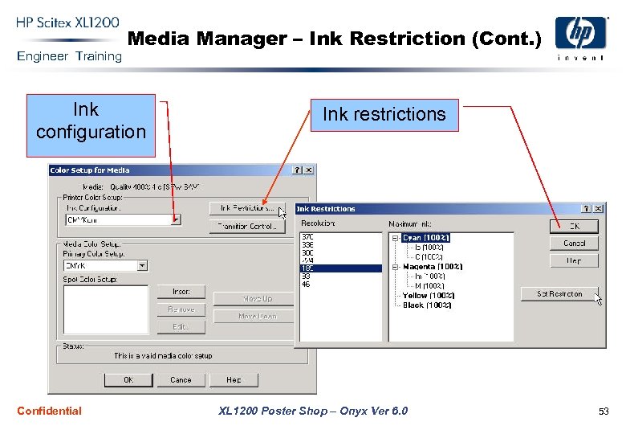Select M (100%) under Magenta
This screenshot has width=626, height=434.
point(429,286)
